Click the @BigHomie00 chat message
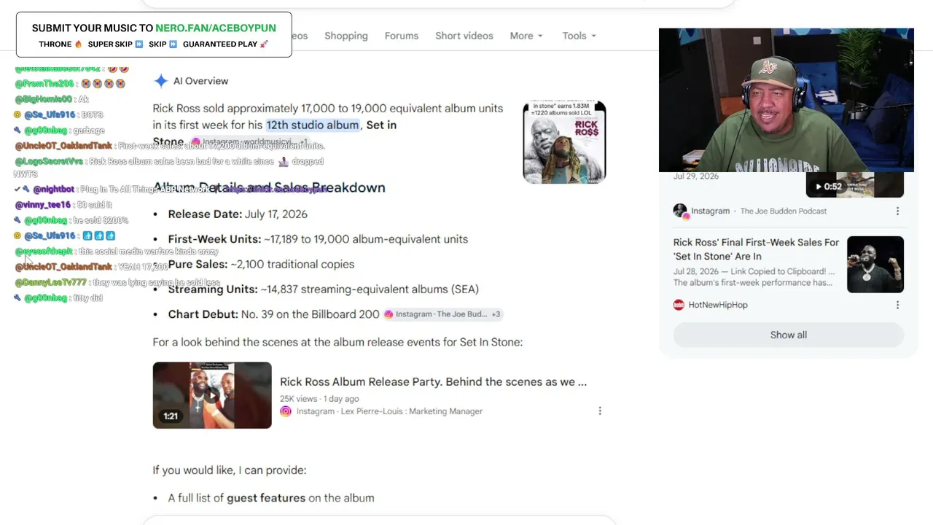The width and height of the screenshot is (933, 525). [x=51, y=99]
